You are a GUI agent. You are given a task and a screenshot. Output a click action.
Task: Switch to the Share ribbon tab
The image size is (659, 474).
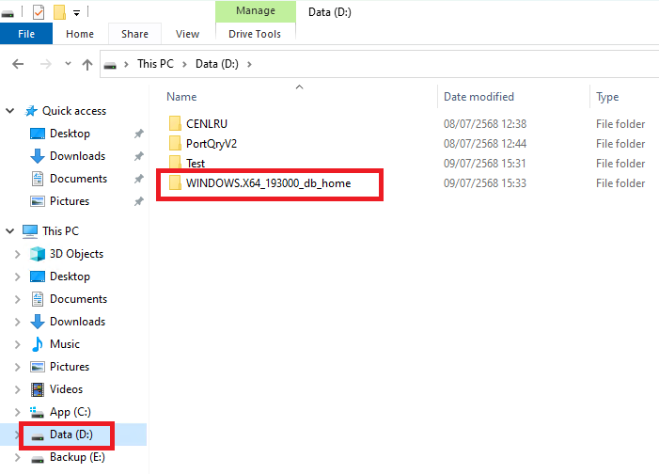(135, 34)
